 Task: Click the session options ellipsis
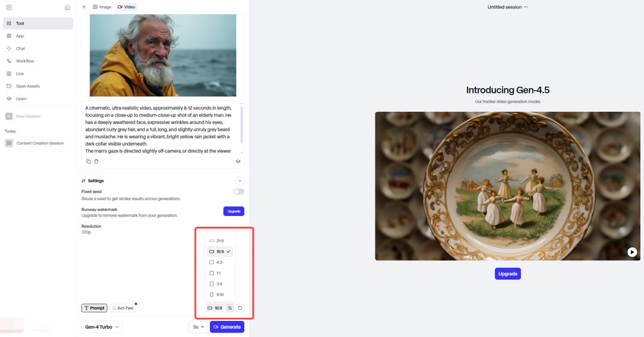pos(526,7)
